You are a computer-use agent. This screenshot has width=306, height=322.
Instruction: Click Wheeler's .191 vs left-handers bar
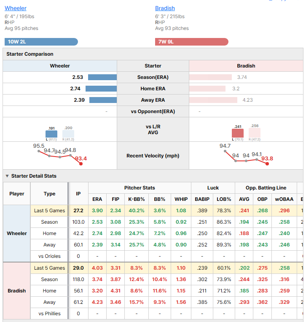[x=51, y=134]
